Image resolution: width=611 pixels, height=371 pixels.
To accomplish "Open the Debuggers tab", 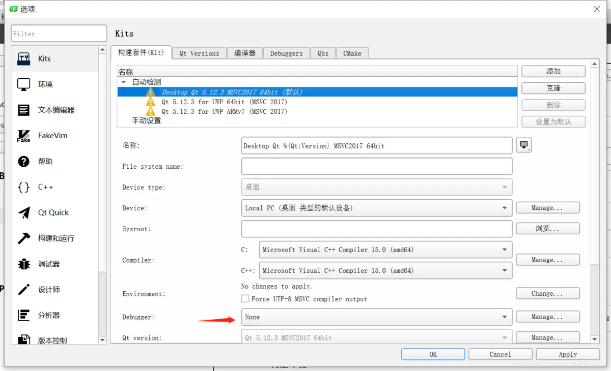I will (x=286, y=53).
